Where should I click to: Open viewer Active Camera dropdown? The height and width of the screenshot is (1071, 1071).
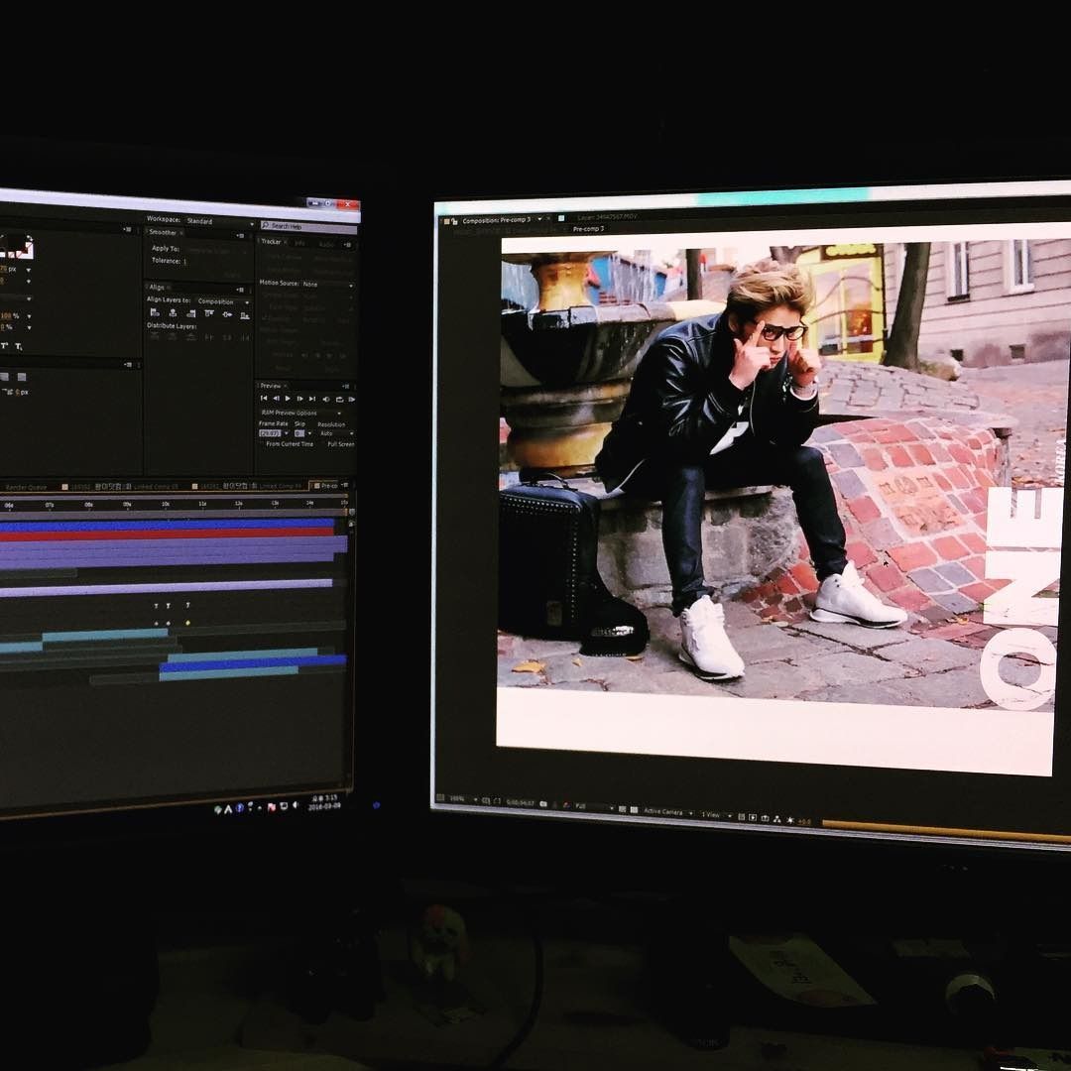pos(668,812)
